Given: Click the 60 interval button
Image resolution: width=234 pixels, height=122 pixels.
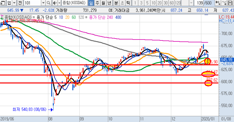Looking at the screenshot, I should pos(172,3).
